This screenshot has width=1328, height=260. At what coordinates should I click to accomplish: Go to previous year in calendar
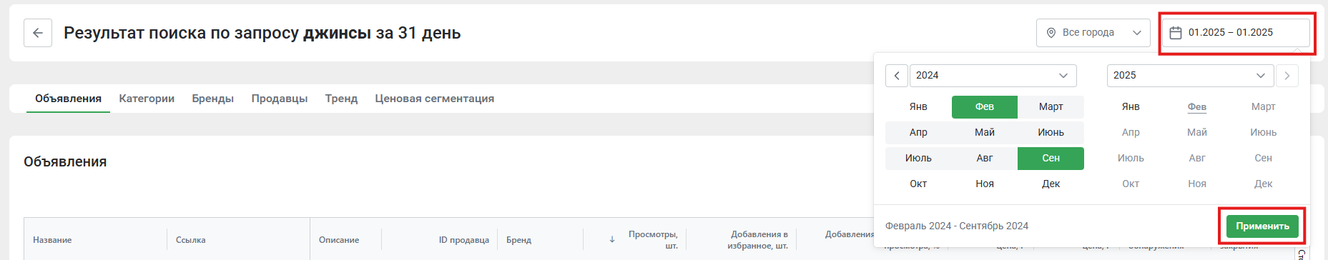pyautogui.click(x=897, y=76)
